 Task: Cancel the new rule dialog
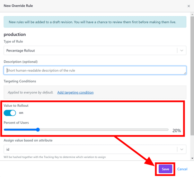pyautogui.click(x=182, y=169)
